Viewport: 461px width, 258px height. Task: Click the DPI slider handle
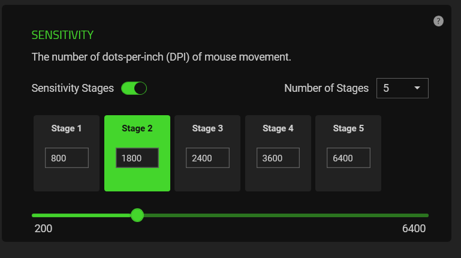tap(137, 215)
